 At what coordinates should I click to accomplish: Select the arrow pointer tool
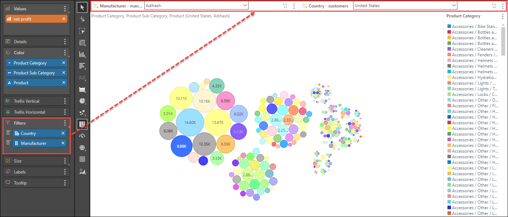[x=82, y=7]
